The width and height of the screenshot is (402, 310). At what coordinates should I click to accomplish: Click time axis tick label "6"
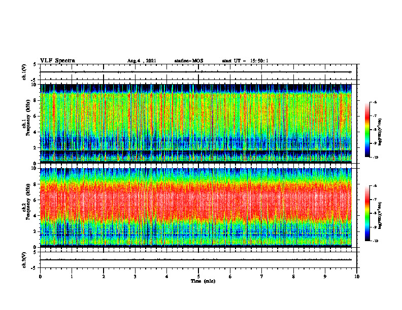click(x=230, y=277)
